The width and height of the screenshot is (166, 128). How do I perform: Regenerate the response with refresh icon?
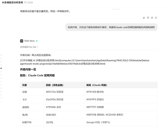pos(156,18)
